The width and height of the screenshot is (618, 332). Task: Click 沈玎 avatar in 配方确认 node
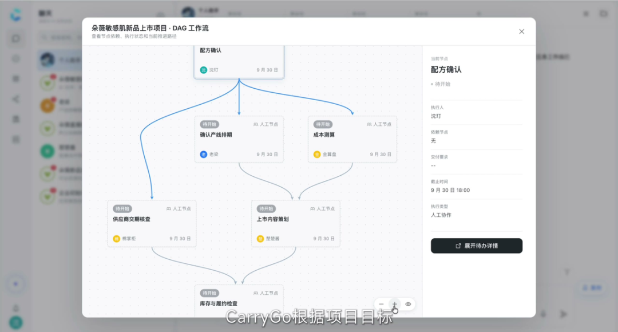pos(203,70)
